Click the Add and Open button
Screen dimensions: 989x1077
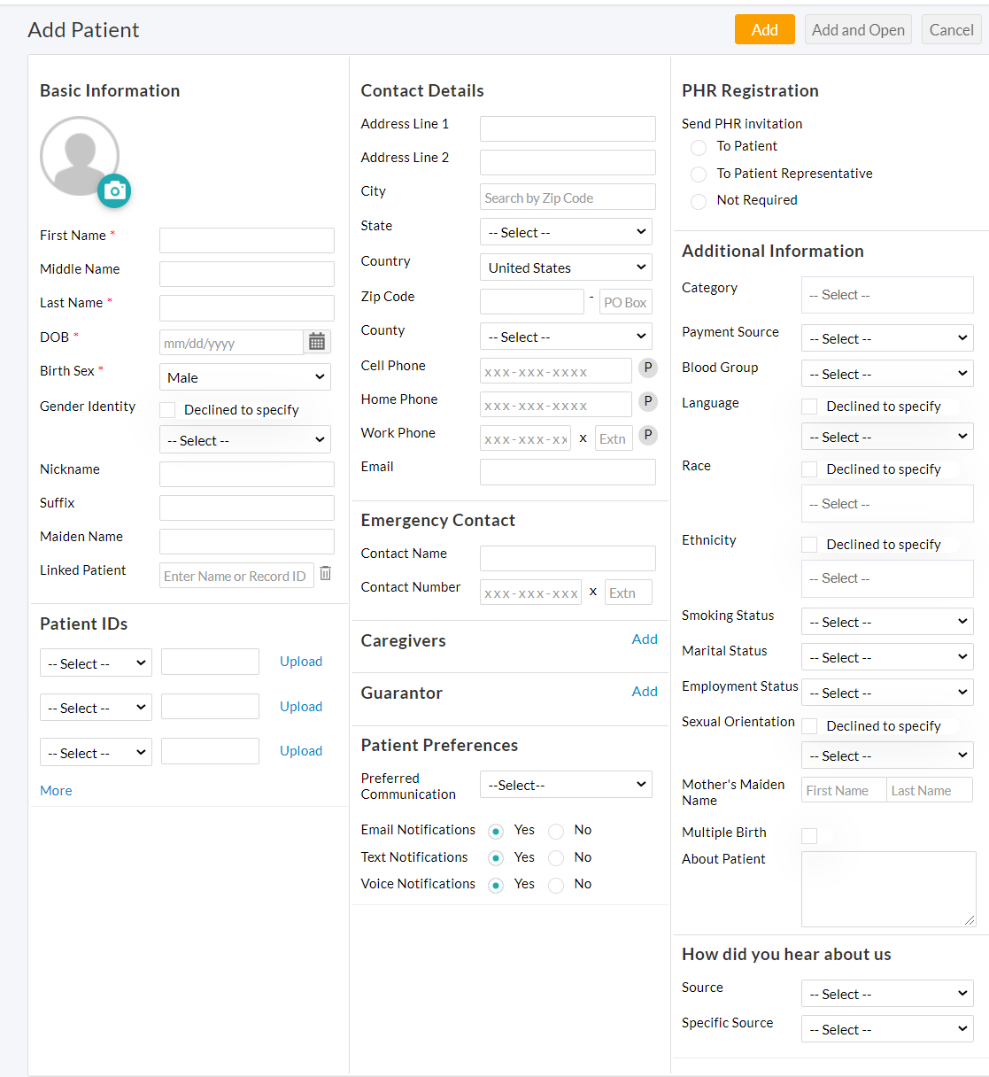(858, 30)
